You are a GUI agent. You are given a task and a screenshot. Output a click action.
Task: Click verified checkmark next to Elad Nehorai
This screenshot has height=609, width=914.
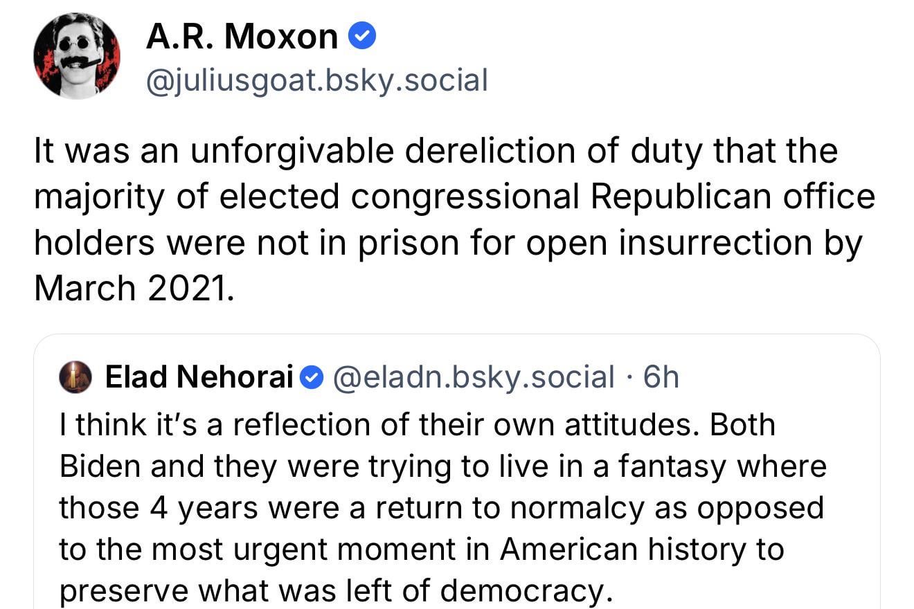(313, 378)
